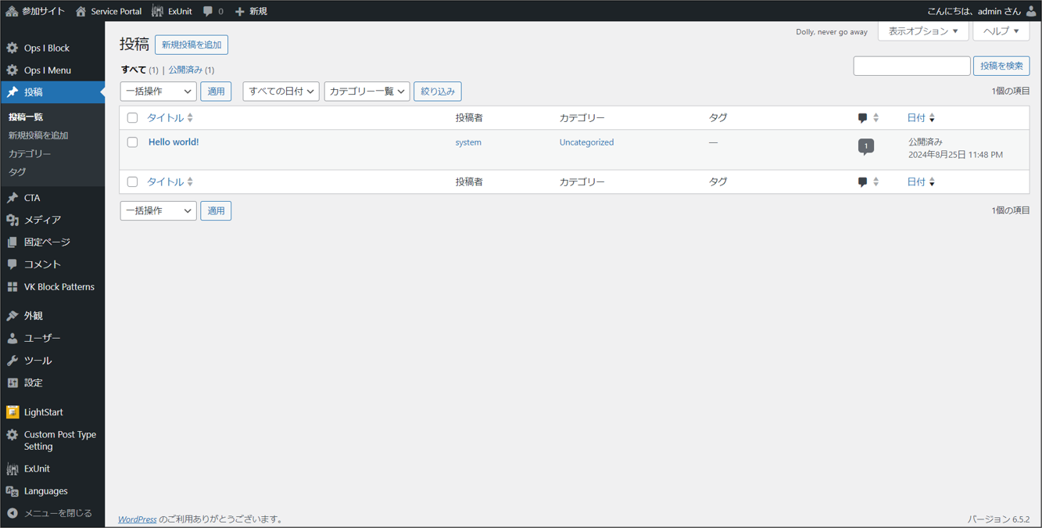Open the Hello world! post link
Image resolution: width=1042 pixels, height=528 pixels.
pyautogui.click(x=173, y=142)
